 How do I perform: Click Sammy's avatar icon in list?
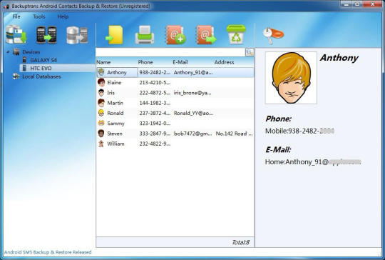tap(101, 123)
